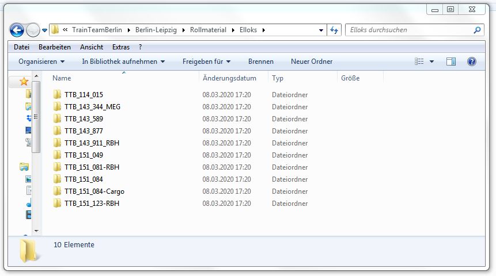This screenshot has width=496, height=276.
Task: Expand arrow after Elloks breadcrumb
Action: pyautogui.click(x=263, y=30)
